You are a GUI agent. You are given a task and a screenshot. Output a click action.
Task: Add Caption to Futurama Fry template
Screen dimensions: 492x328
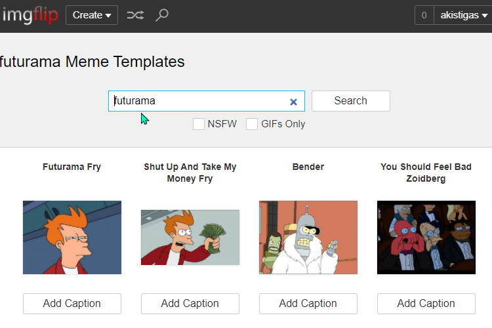[x=72, y=304]
